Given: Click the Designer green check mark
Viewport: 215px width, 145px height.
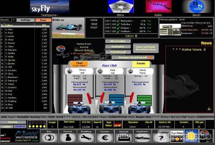Looking at the screenshot, I should pyautogui.click(x=118, y=28).
